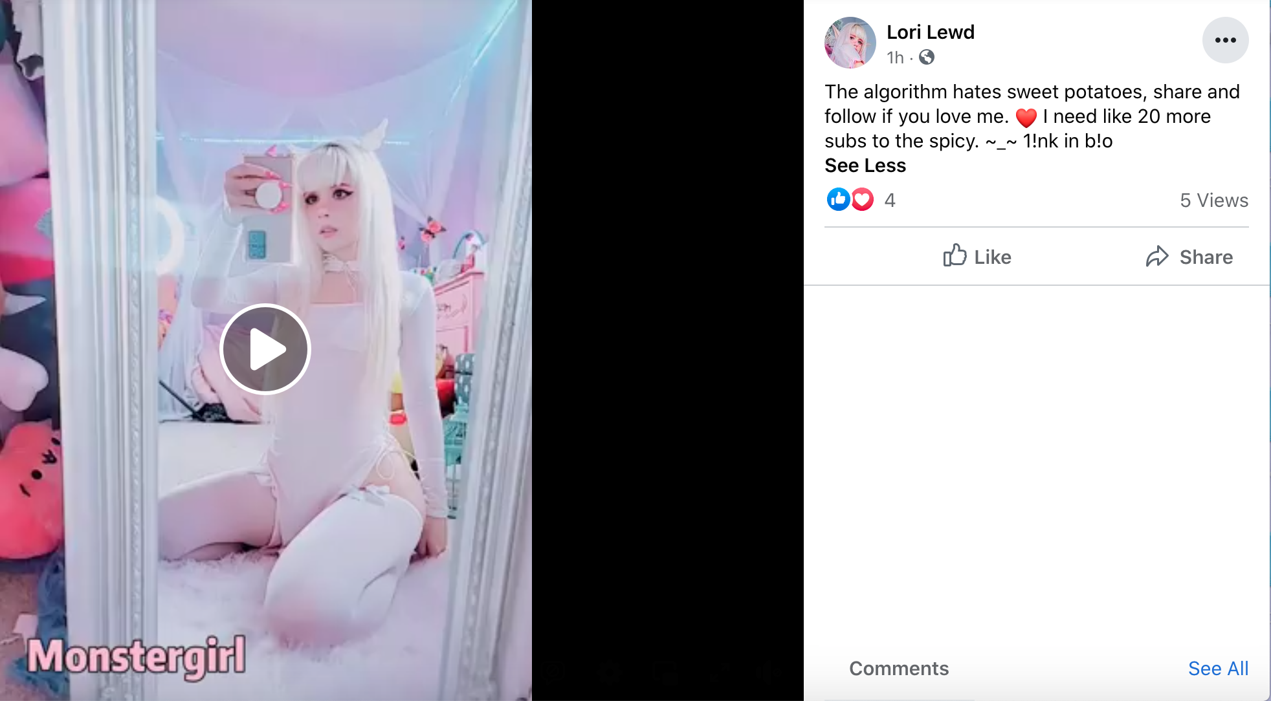Image resolution: width=1271 pixels, height=701 pixels.
Task: Like the post with thumbs-up button
Action: (x=977, y=257)
